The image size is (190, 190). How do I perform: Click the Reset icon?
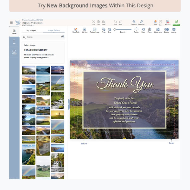point(143,30)
